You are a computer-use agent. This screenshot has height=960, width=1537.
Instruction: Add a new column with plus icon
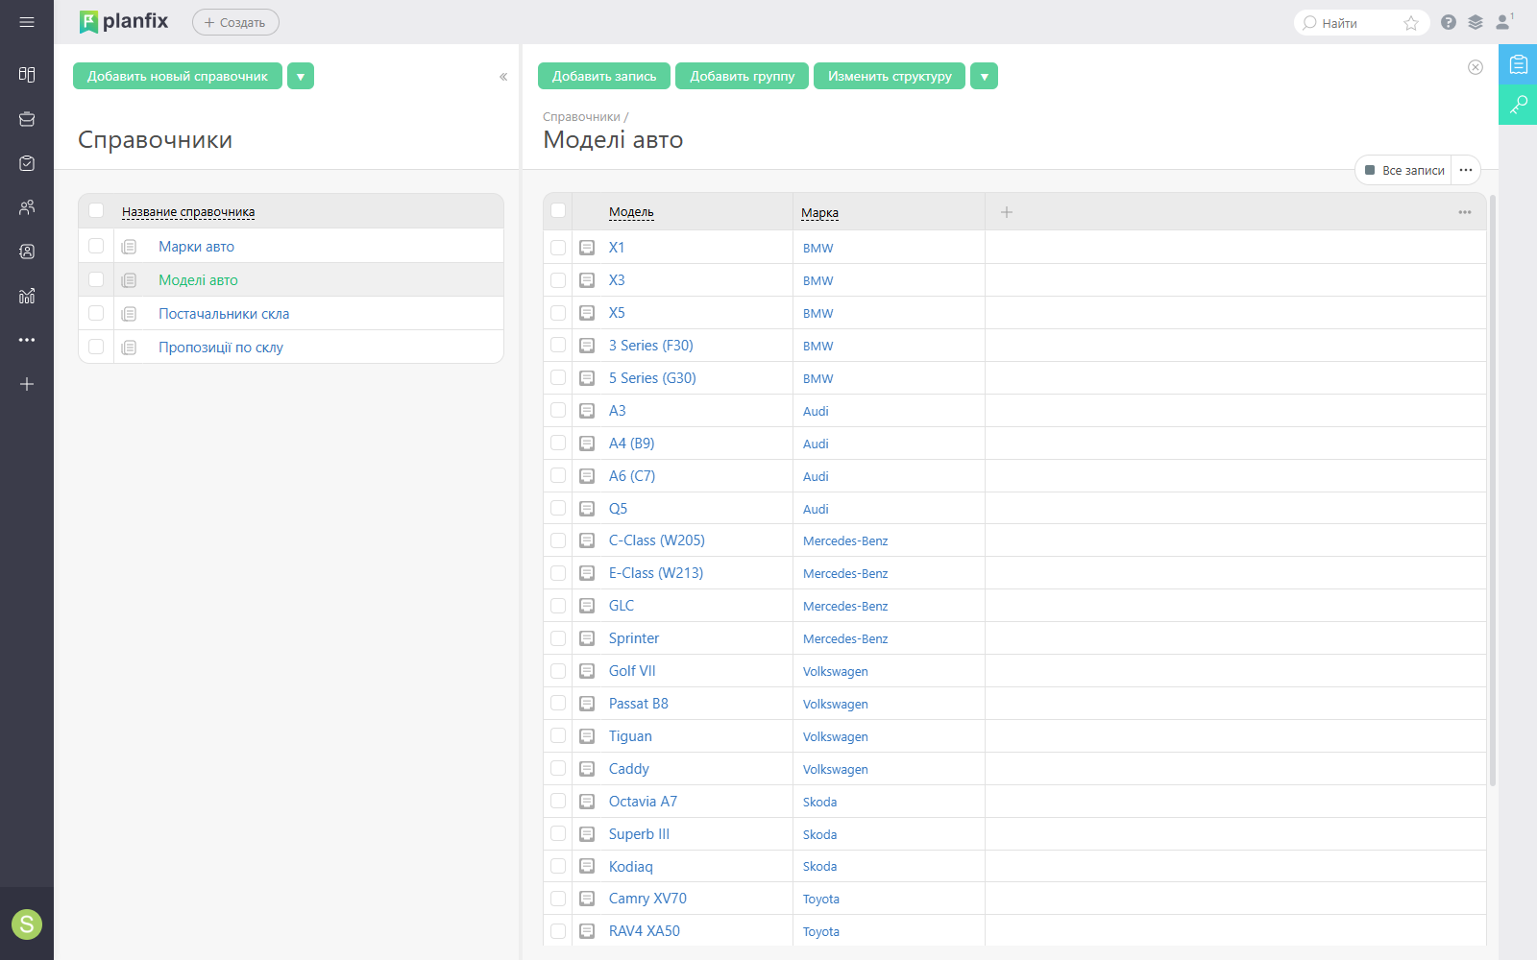click(1007, 212)
